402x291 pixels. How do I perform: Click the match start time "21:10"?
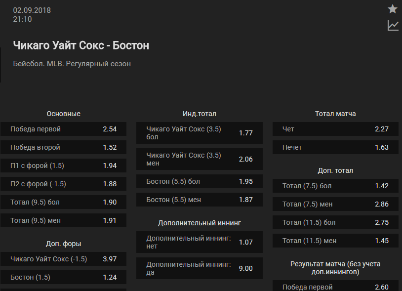point(22,19)
